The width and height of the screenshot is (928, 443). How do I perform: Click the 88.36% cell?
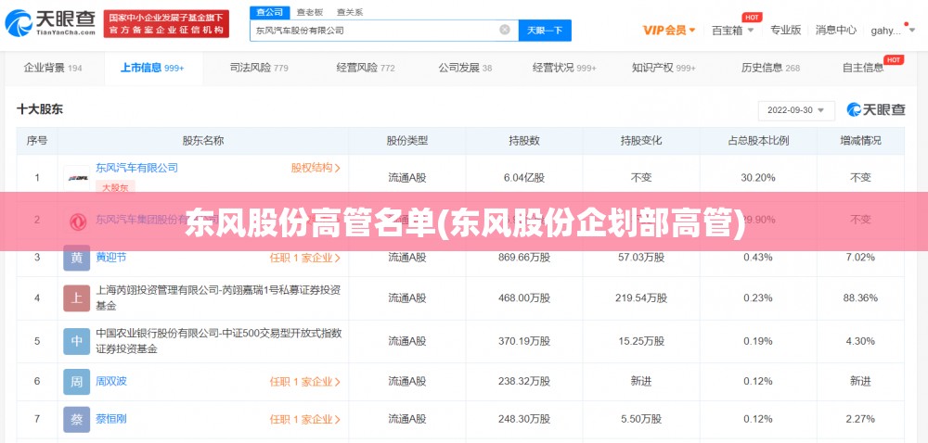tap(860, 298)
